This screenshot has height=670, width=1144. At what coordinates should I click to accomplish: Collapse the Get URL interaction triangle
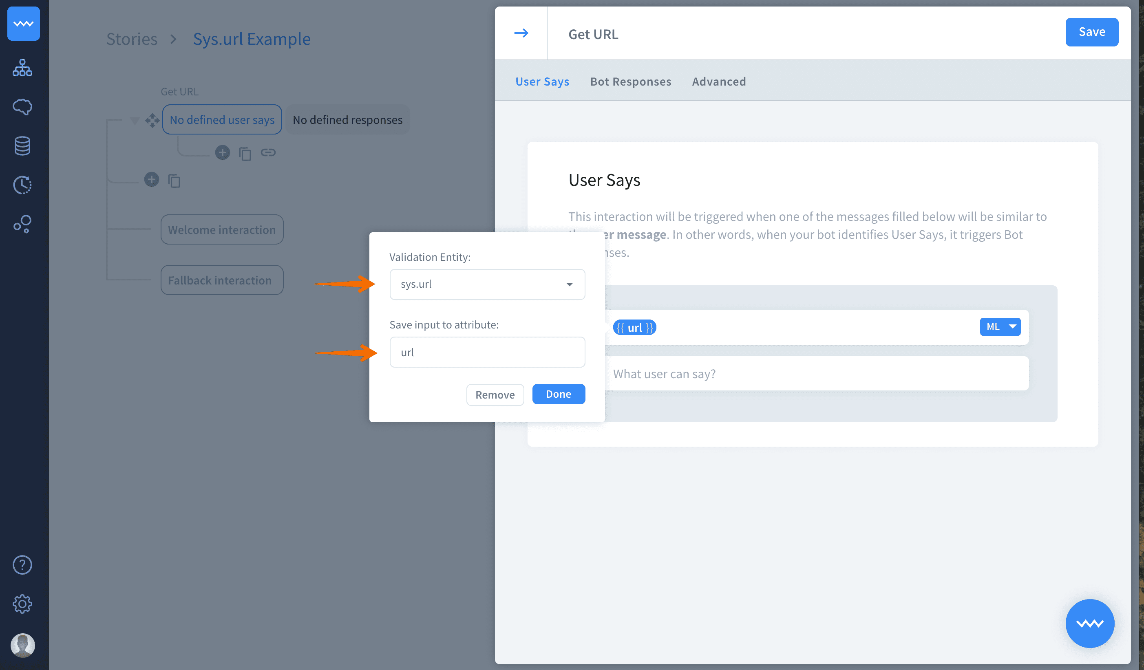[x=135, y=120]
